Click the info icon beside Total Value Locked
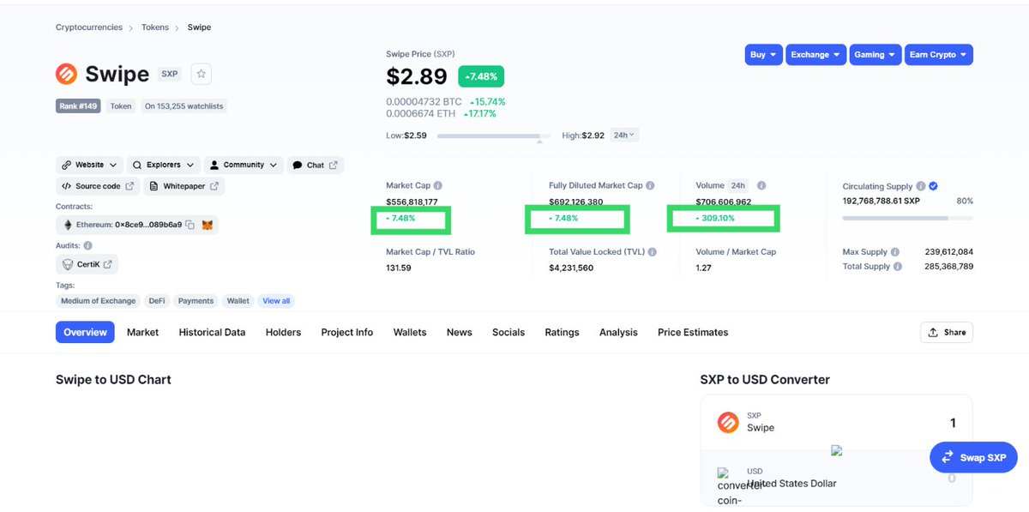The width and height of the screenshot is (1029, 512). [x=653, y=252]
